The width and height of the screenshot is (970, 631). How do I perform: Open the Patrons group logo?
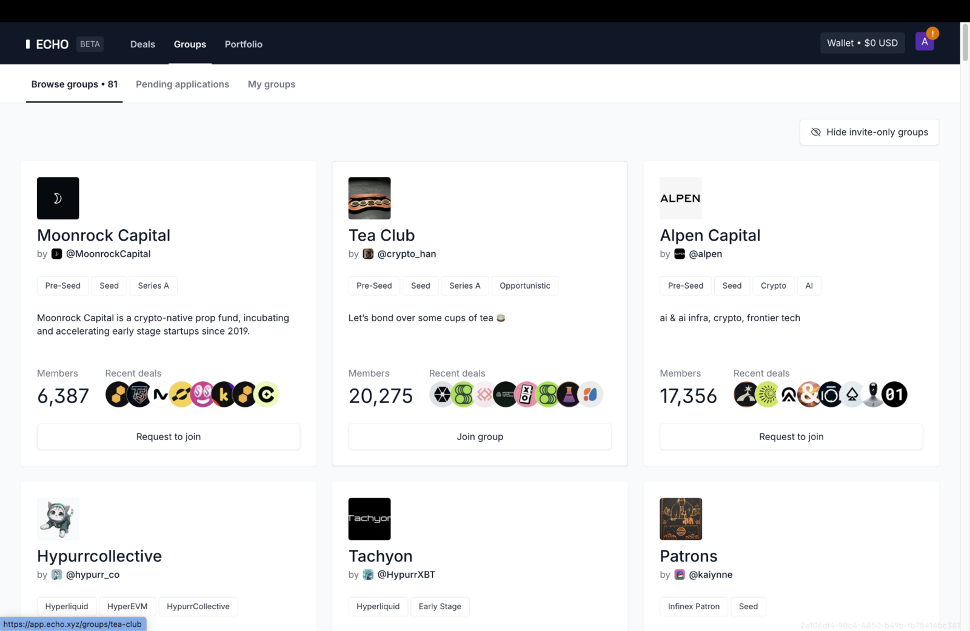click(681, 519)
